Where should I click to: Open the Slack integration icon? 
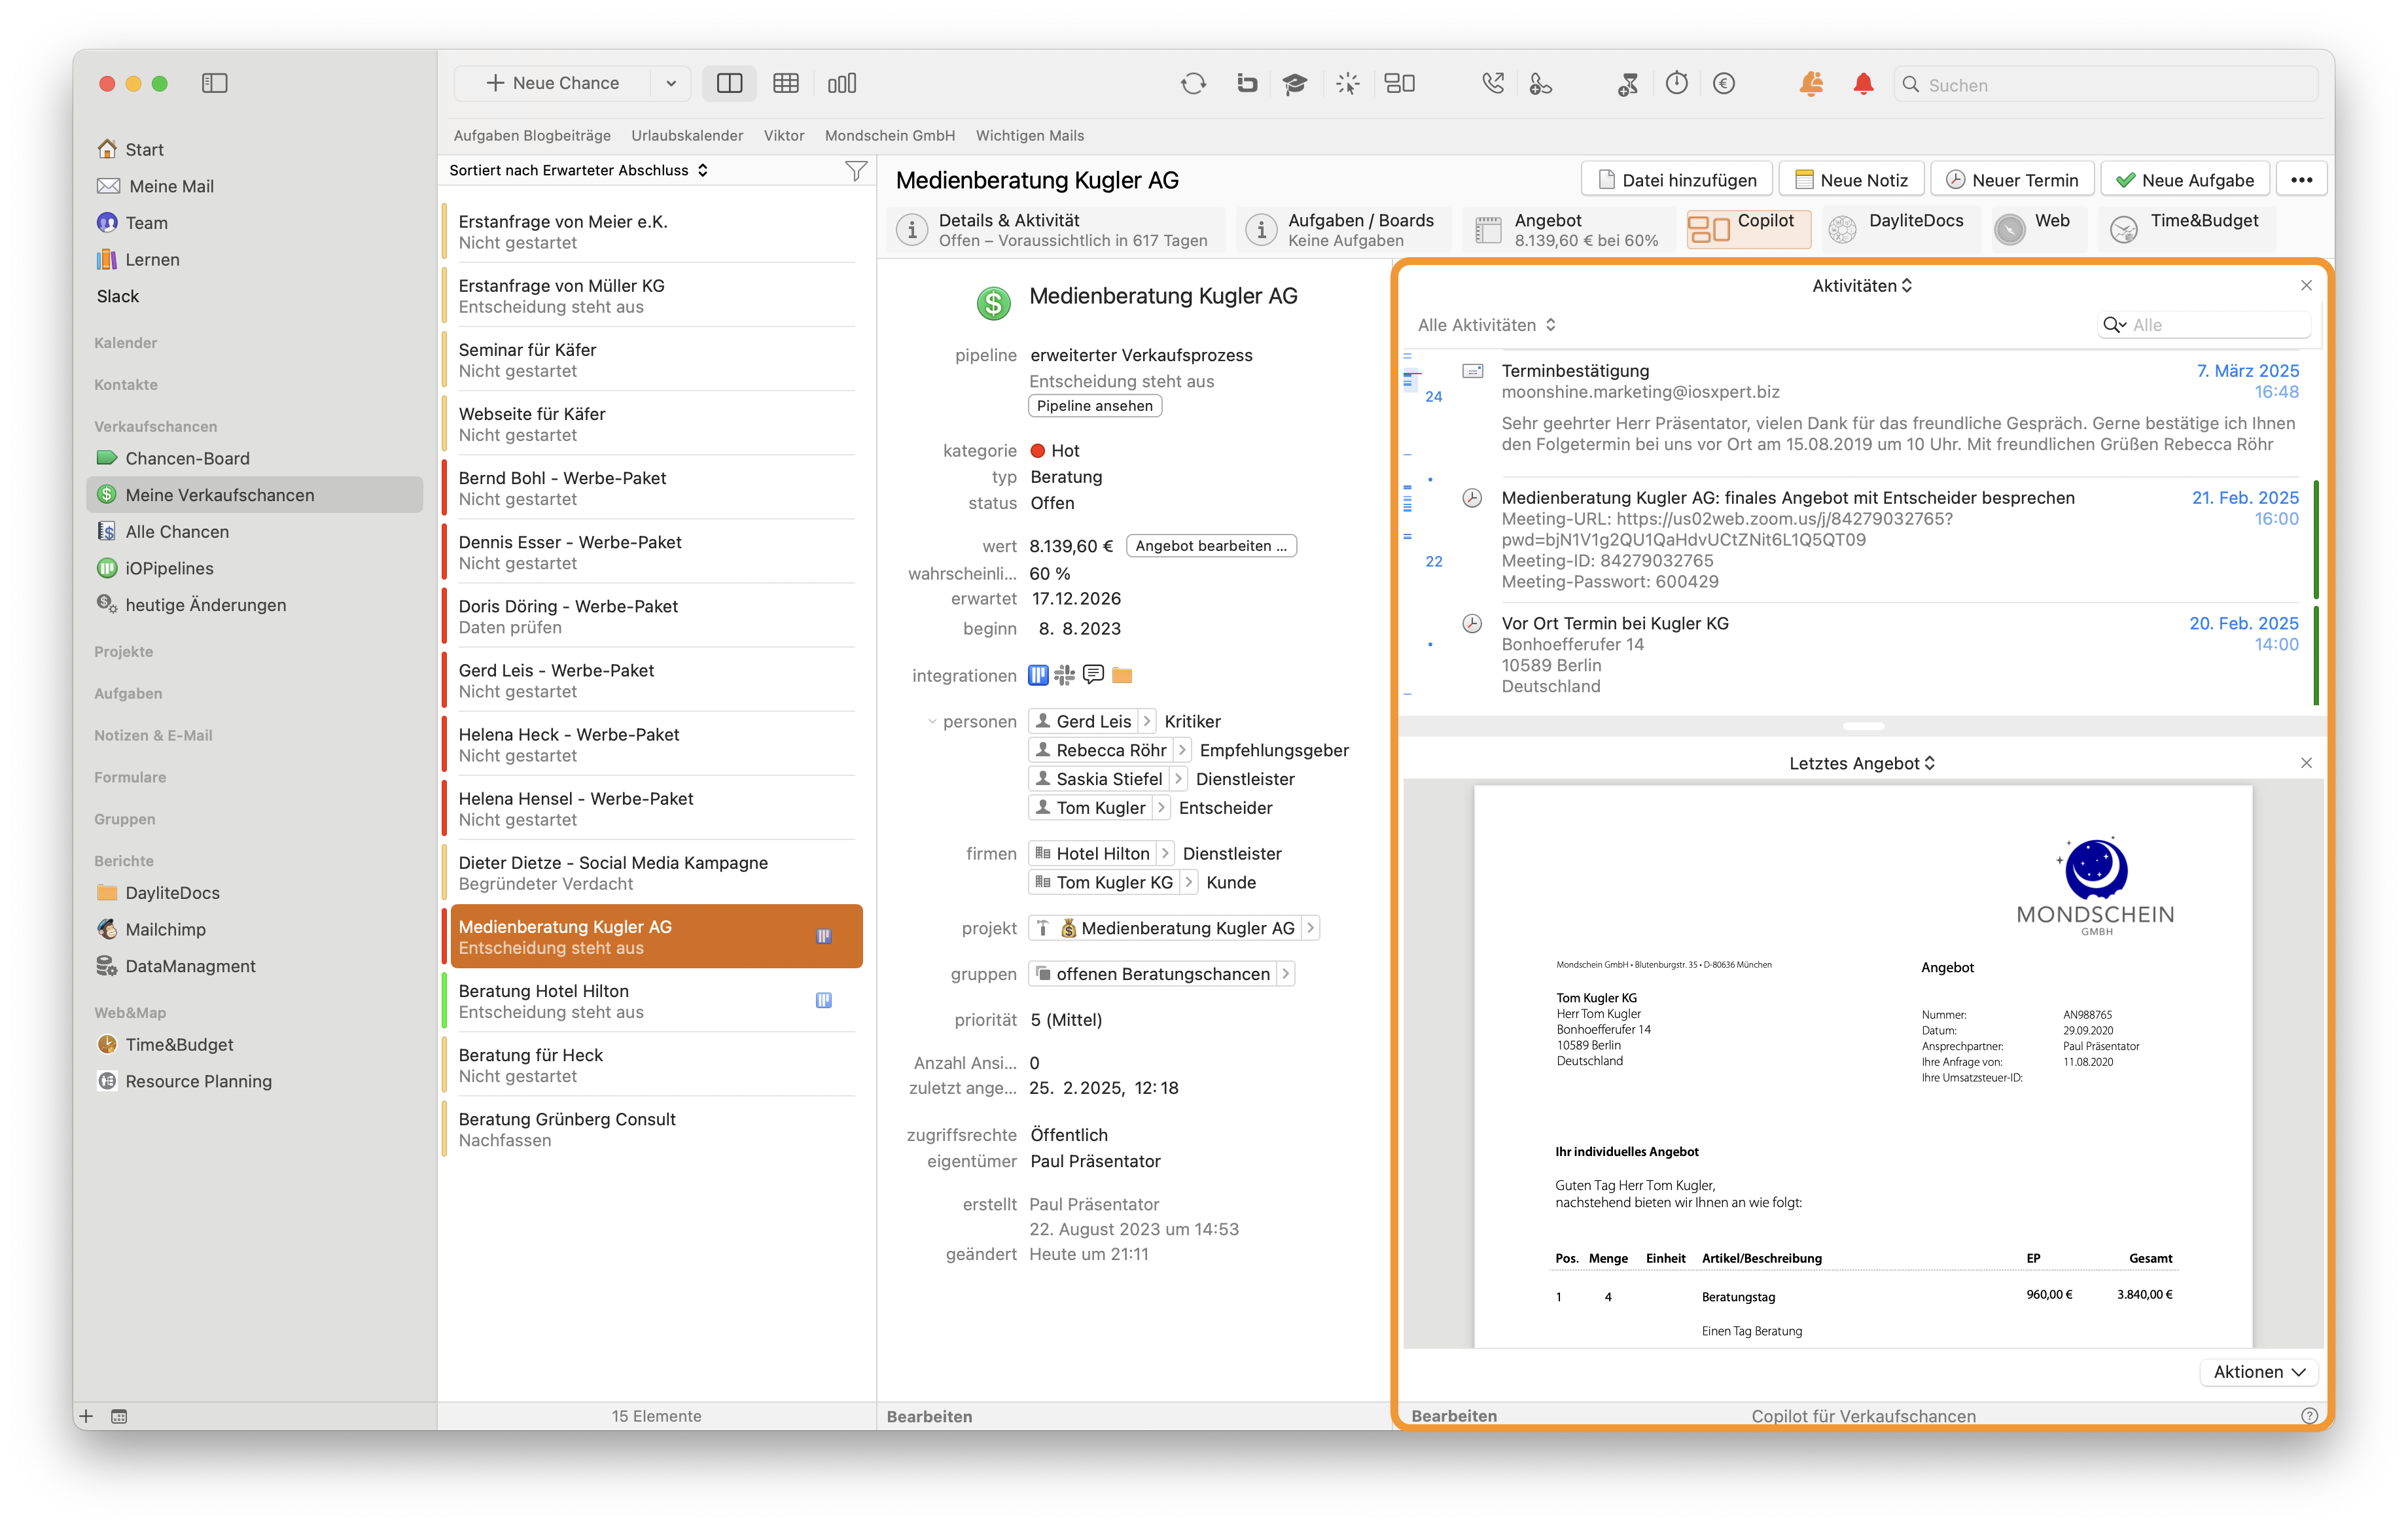click(x=1065, y=676)
